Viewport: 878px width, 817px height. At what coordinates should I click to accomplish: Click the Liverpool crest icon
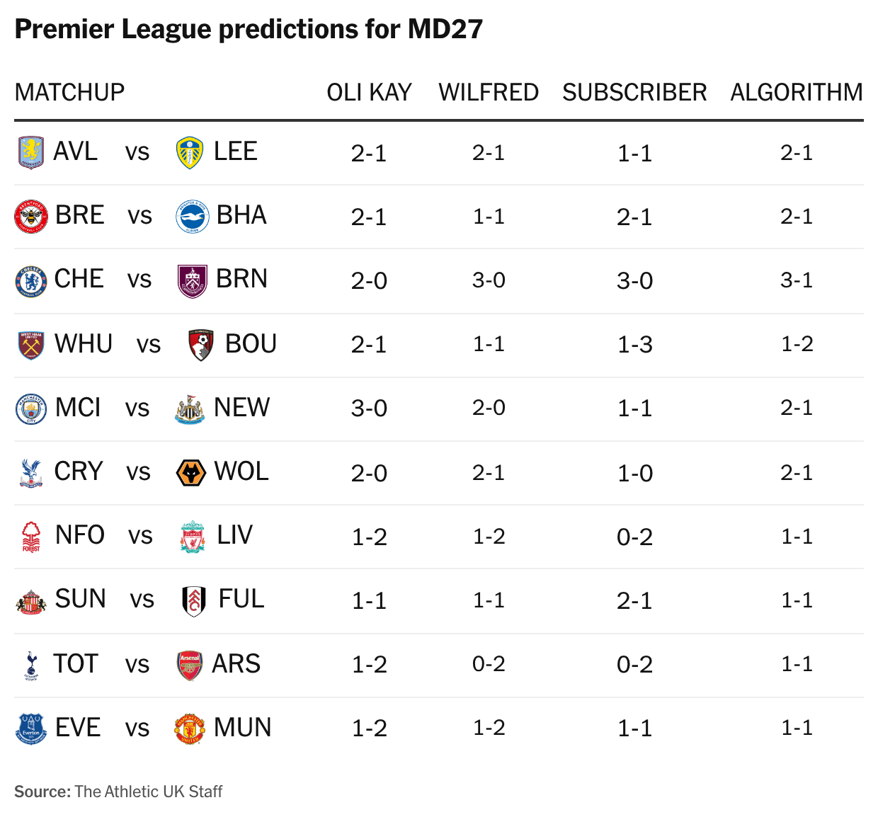(193, 537)
